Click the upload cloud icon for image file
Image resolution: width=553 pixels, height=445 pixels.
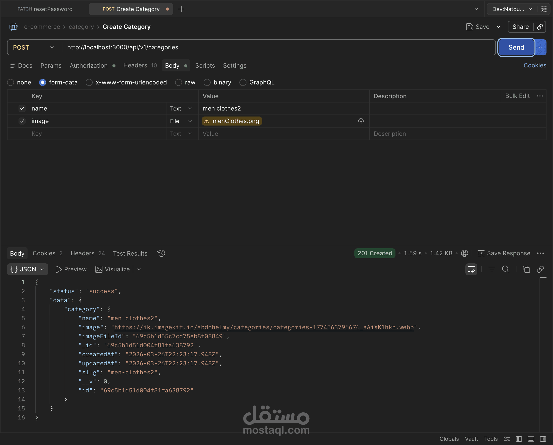361,121
